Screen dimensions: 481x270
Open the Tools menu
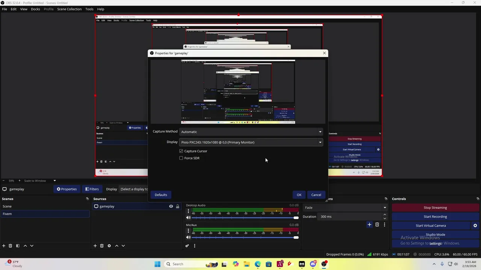tap(89, 9)
